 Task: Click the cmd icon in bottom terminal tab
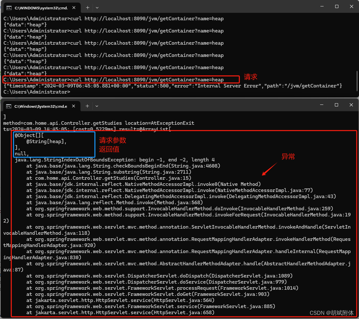click(9, 106)
